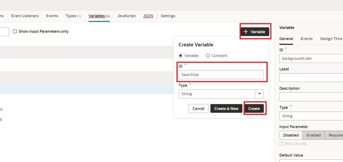Set Input Parameter to Enabled
Image resolution: width=343 pixels, height=162 pixels.
pyautogui.click(x=314, y=135)
